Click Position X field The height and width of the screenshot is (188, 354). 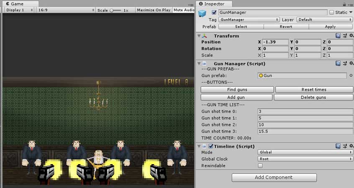(x=275, y=42)
